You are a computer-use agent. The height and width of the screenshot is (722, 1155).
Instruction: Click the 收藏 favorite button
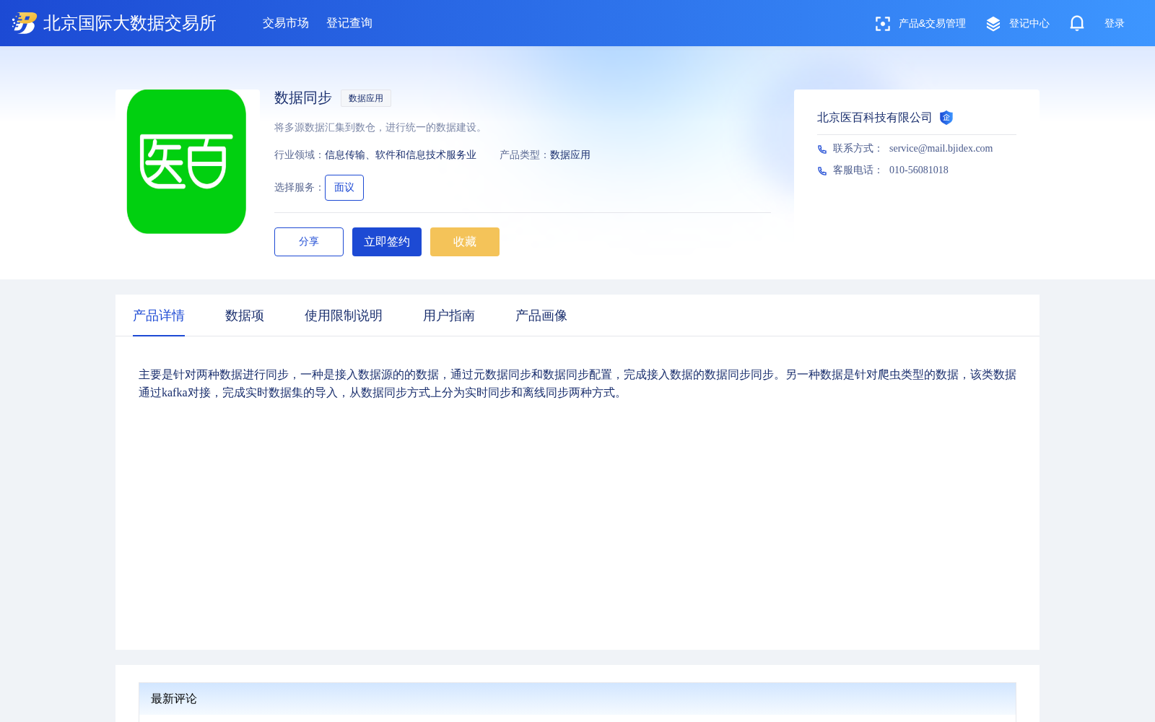pos(465,242)
